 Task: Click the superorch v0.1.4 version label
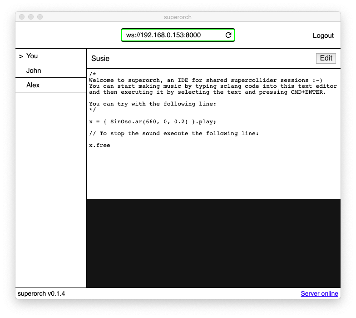click(x=41, y=293)
